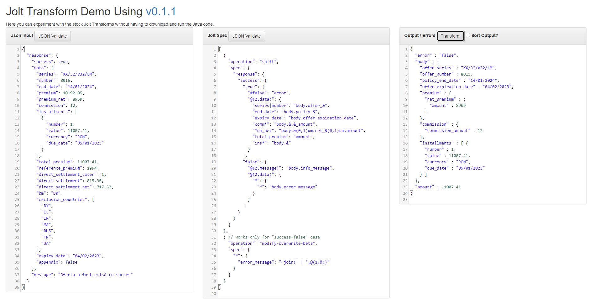Click "series|number": "body.offer_&" spec line

[x=291, y=106]
